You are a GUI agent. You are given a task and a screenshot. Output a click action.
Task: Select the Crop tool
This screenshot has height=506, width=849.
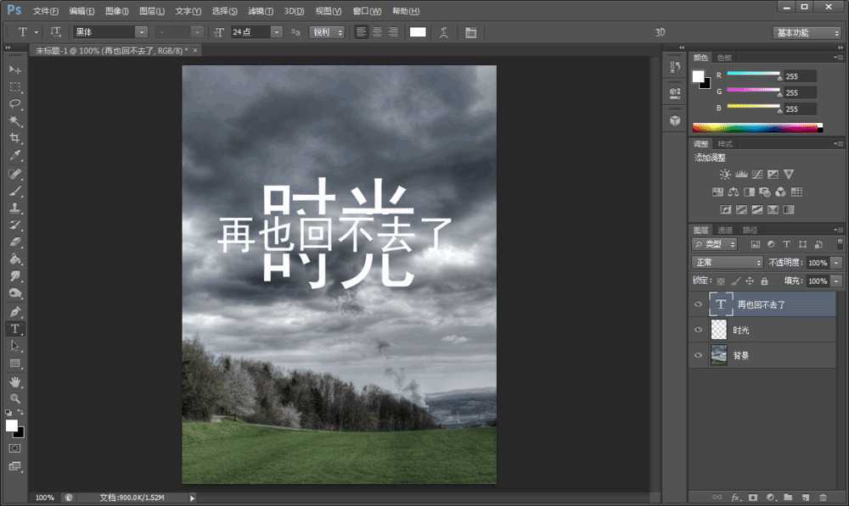point(14,139)
